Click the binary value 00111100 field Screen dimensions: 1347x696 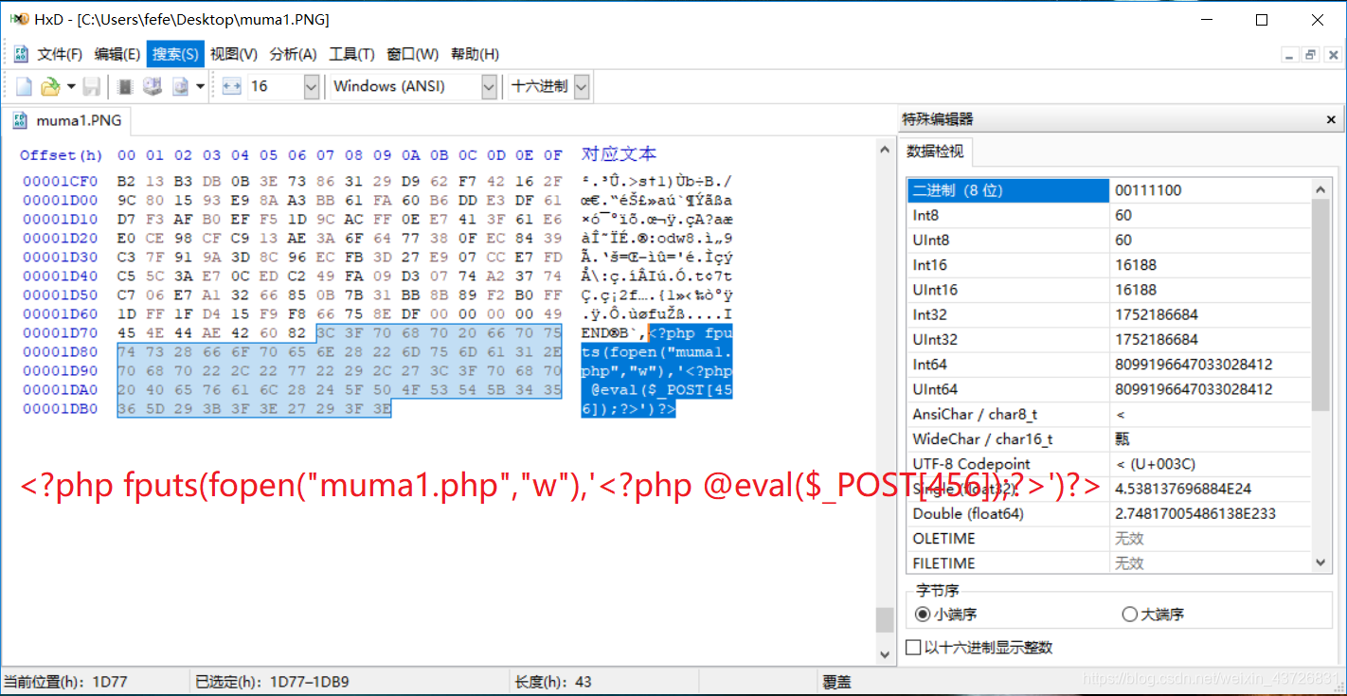coord(1211,190)
